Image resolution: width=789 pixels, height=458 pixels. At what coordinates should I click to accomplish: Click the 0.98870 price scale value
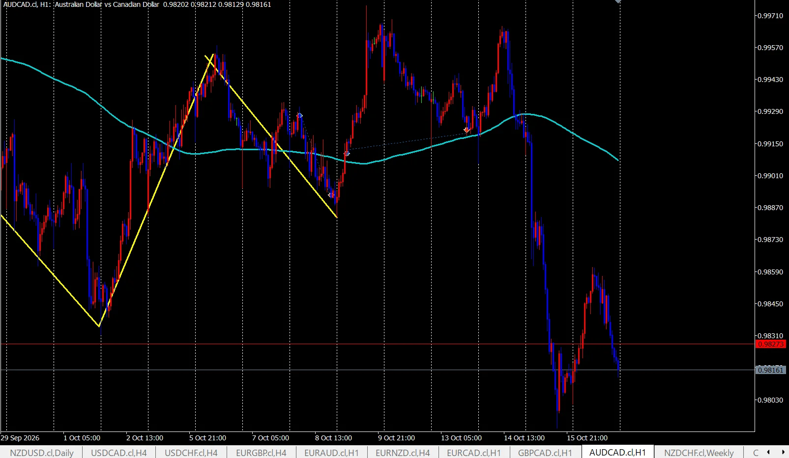pos(770,208)
